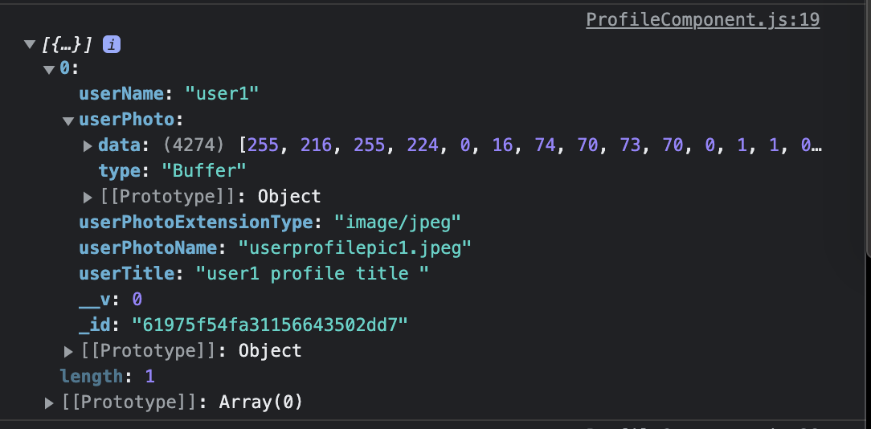Select the "user1 profile title " value
This screenshot has height=429, width=871.
[x=313, y=273]
